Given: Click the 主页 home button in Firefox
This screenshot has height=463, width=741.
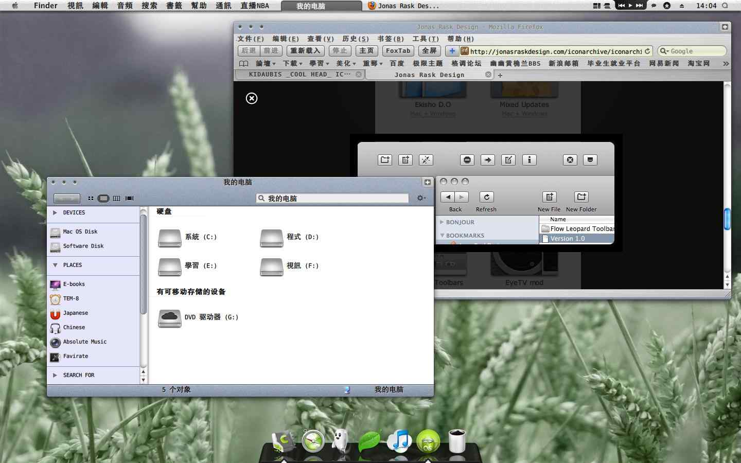Looking at the screenshot, I should 366,51.
